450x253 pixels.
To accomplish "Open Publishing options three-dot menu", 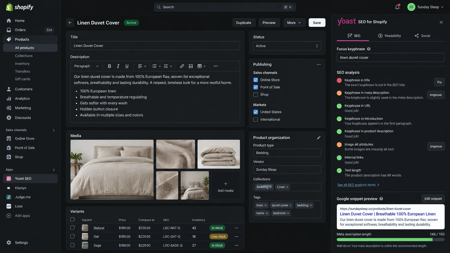I will click(318, 64).
